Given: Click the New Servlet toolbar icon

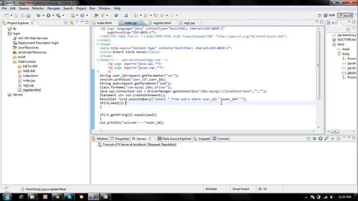Looking at the screenshot, I should point(82,16).
